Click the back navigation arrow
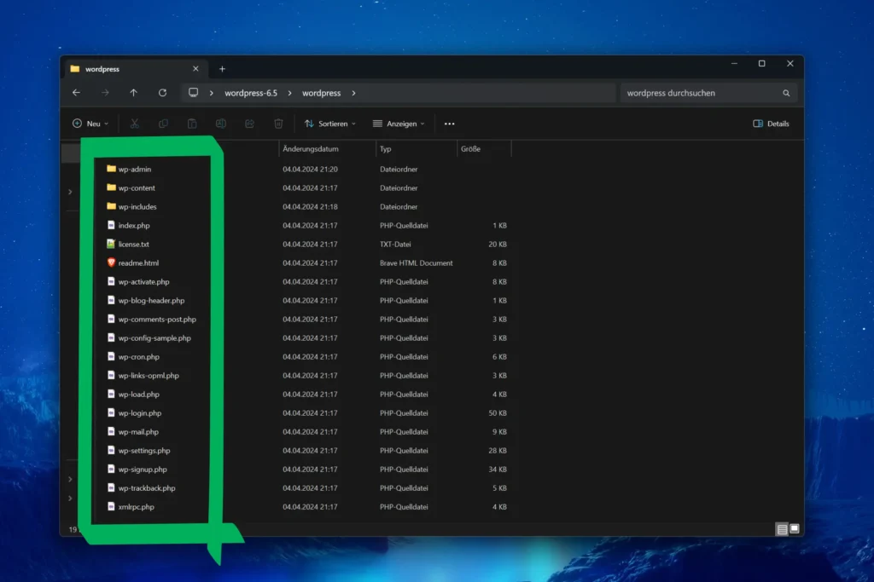This screenshot has width=874, height=582. pyautogui.click(x=76, y=93)
